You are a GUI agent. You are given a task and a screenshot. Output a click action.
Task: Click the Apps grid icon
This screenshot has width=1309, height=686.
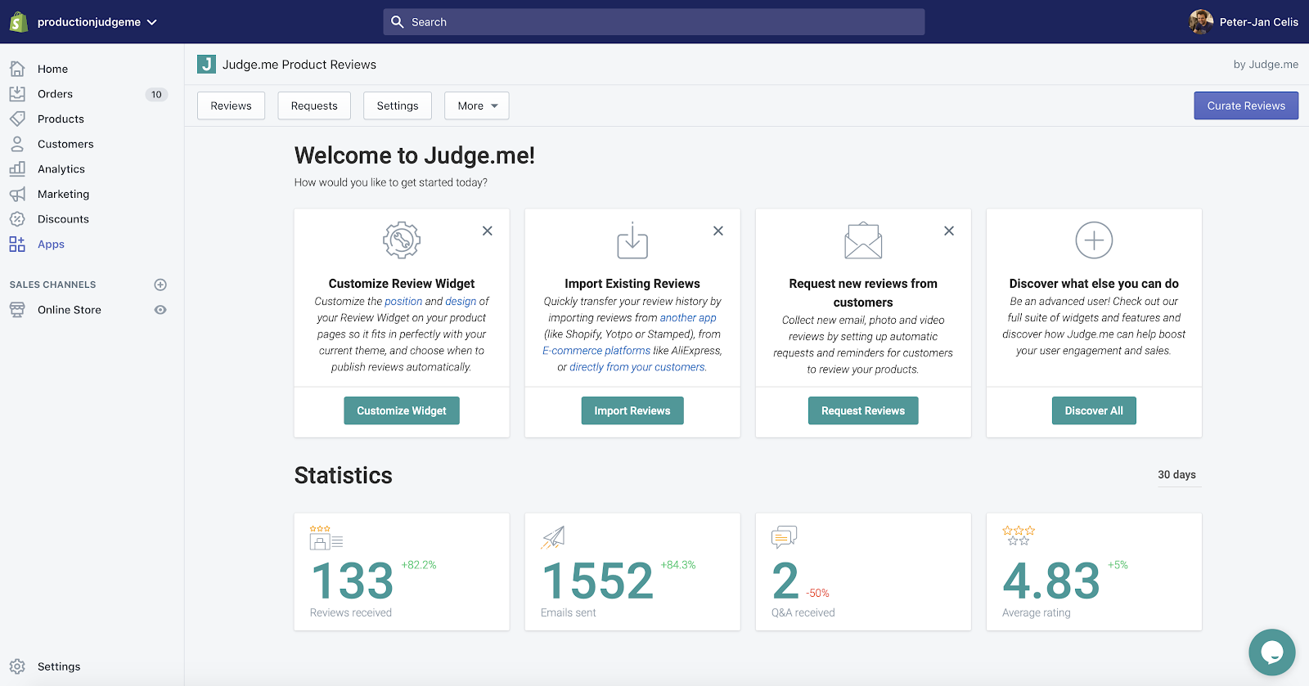click(x=17, y=244)
